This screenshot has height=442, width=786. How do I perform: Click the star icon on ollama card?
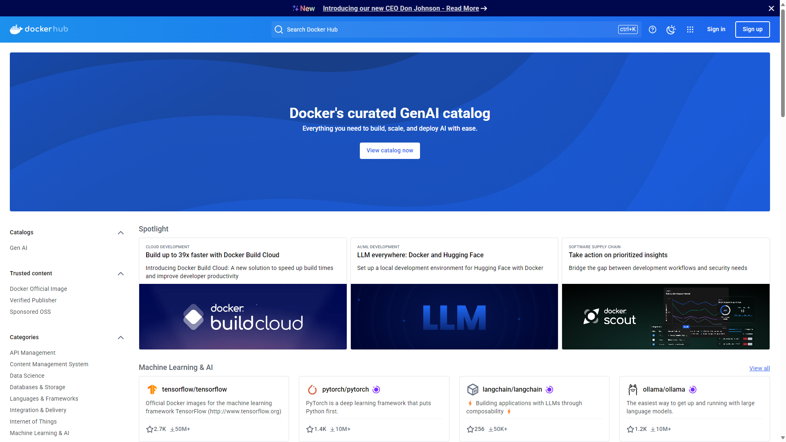630,429
